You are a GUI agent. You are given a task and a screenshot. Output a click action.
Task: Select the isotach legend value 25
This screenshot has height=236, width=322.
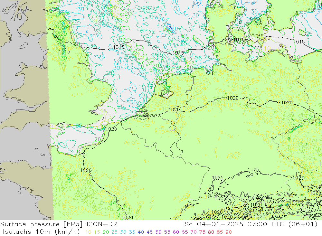115,232
